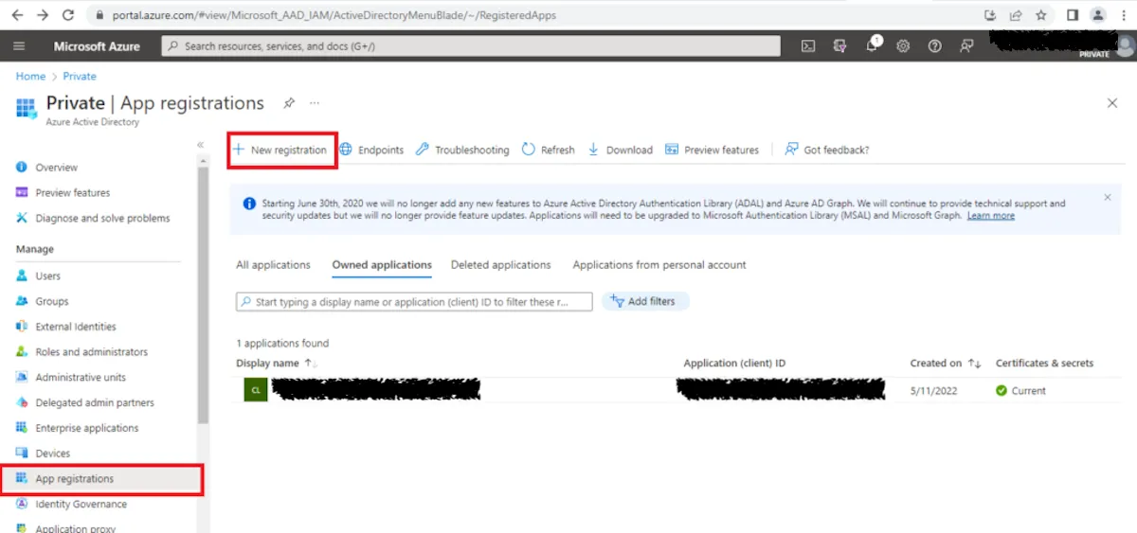
Task: Click the feedback icon in top bar
Action: [966, 45]
